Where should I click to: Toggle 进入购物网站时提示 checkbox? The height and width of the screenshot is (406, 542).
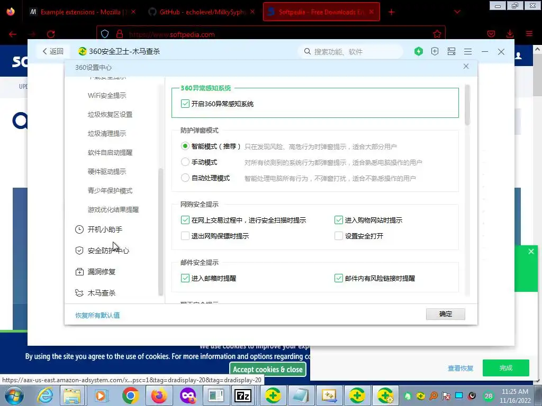pos(338,220)
